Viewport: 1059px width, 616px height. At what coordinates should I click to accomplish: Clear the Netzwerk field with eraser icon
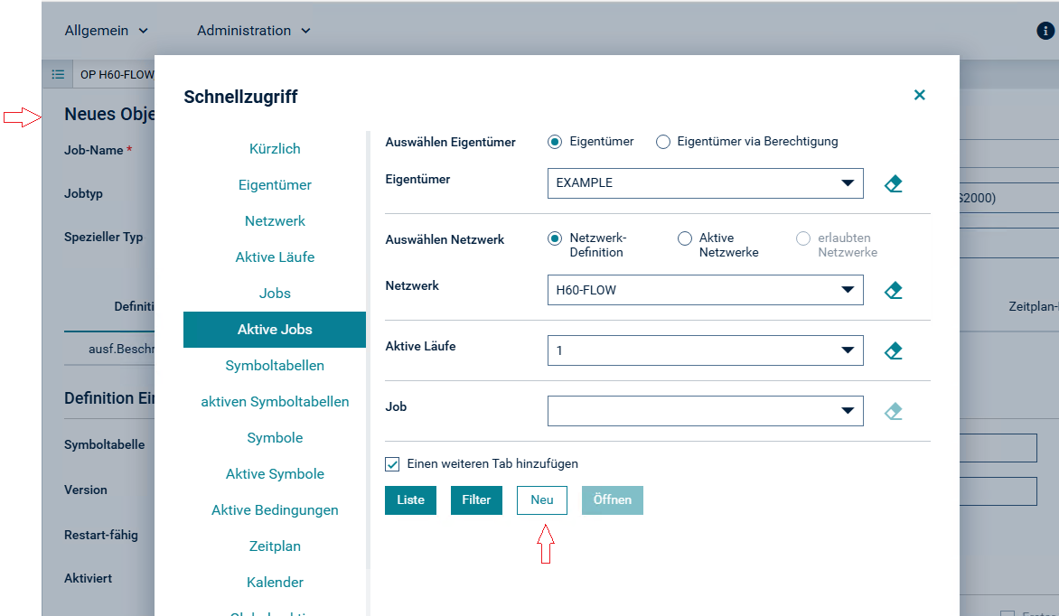(893, 291)
